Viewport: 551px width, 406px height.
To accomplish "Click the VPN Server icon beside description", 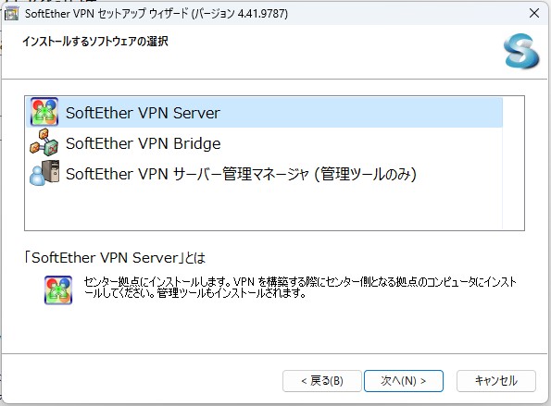I will tap(58, 289).
